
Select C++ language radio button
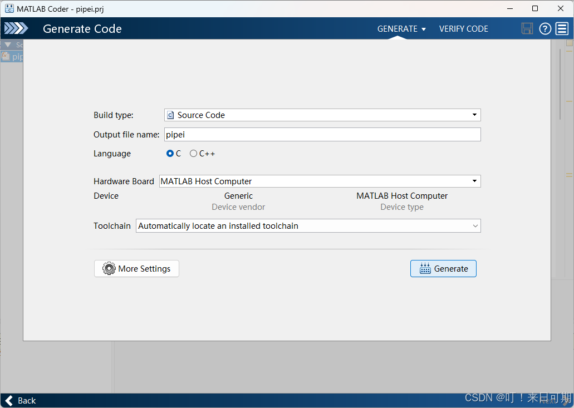click(193, 154)
